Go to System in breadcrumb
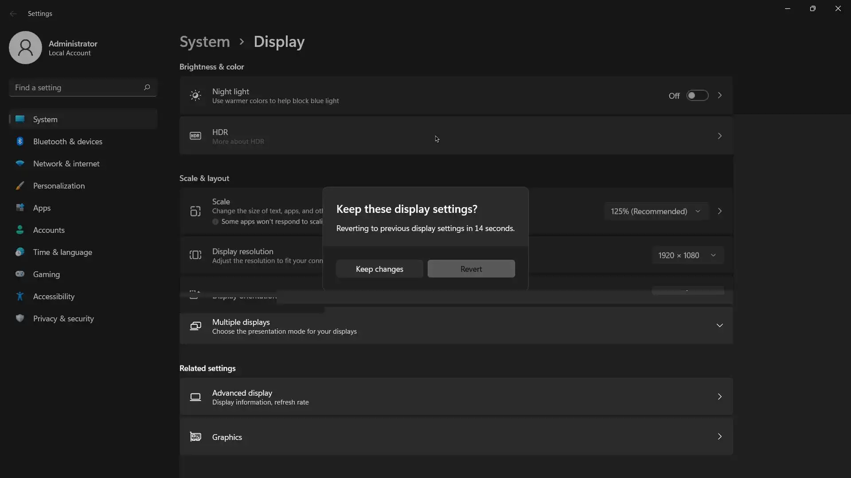Viewport: 851px width, 478px height. point(204,42)
